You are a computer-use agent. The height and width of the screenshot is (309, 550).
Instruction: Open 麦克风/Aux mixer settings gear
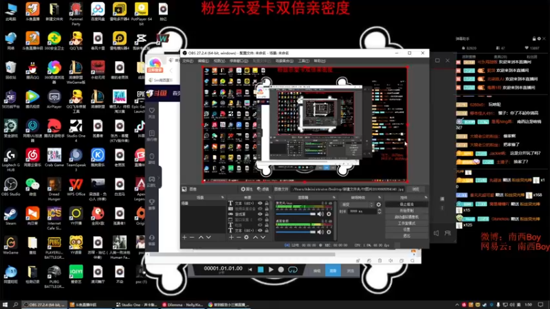tap(329, 214)
